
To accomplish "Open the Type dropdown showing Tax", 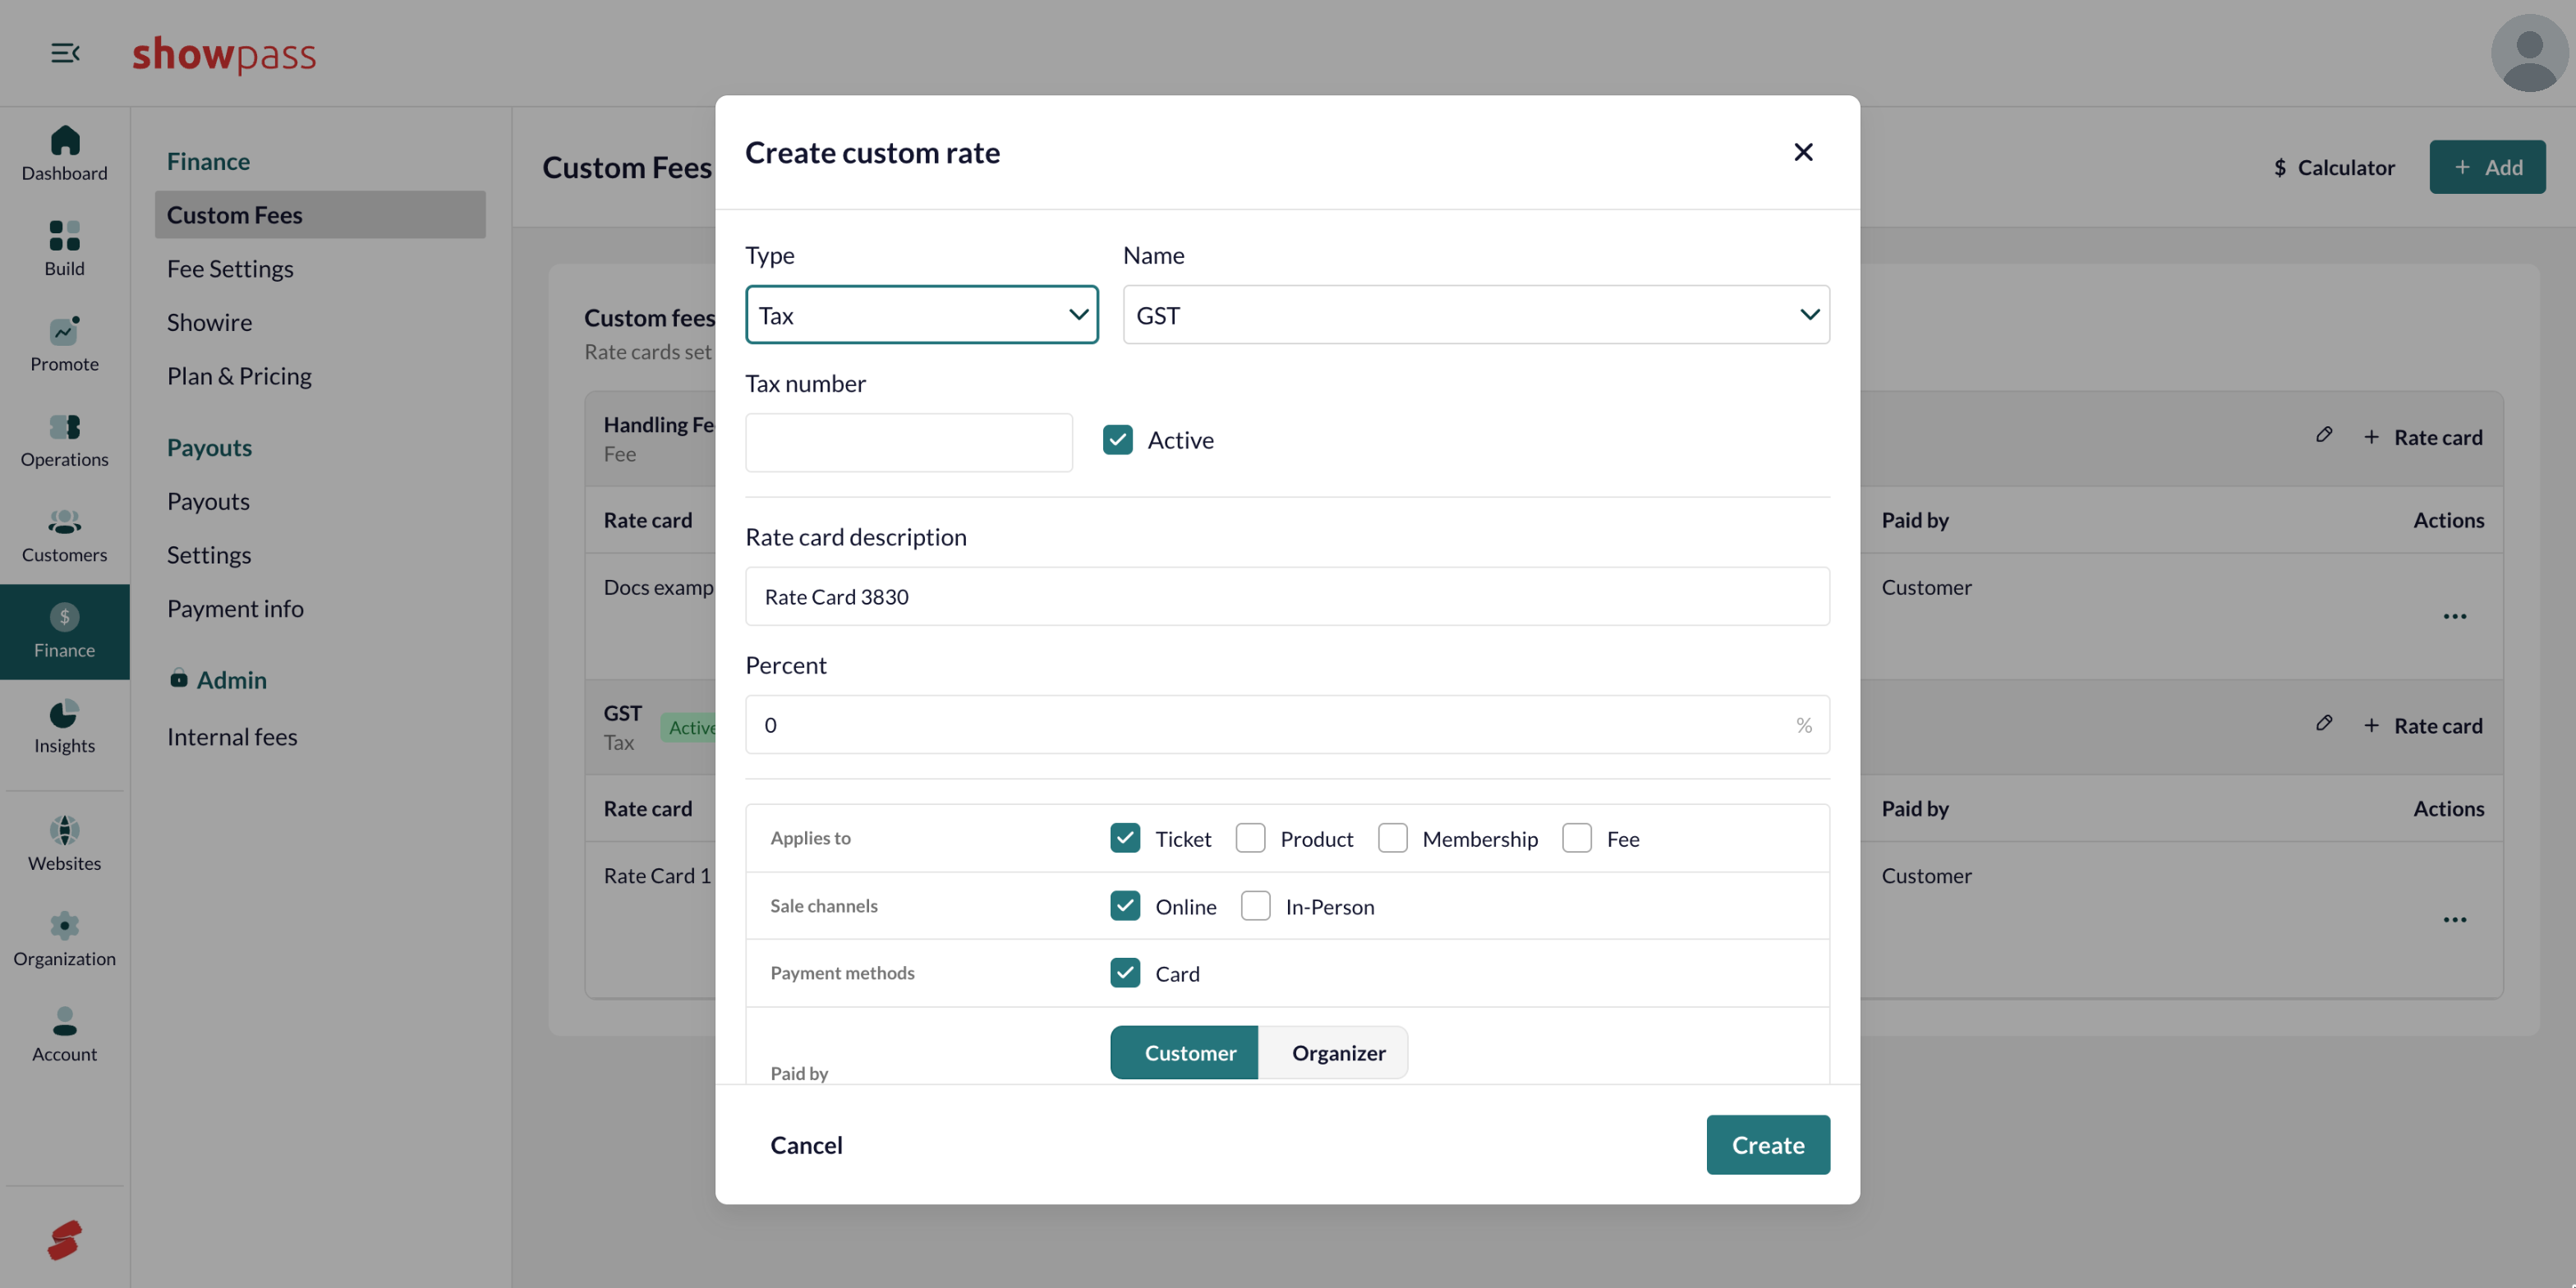I will click(x=921, y=315).
